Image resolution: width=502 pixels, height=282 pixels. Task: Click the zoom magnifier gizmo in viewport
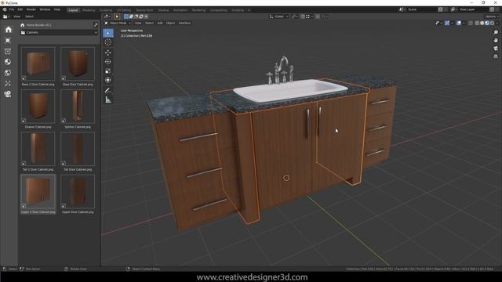coord(496,32)
